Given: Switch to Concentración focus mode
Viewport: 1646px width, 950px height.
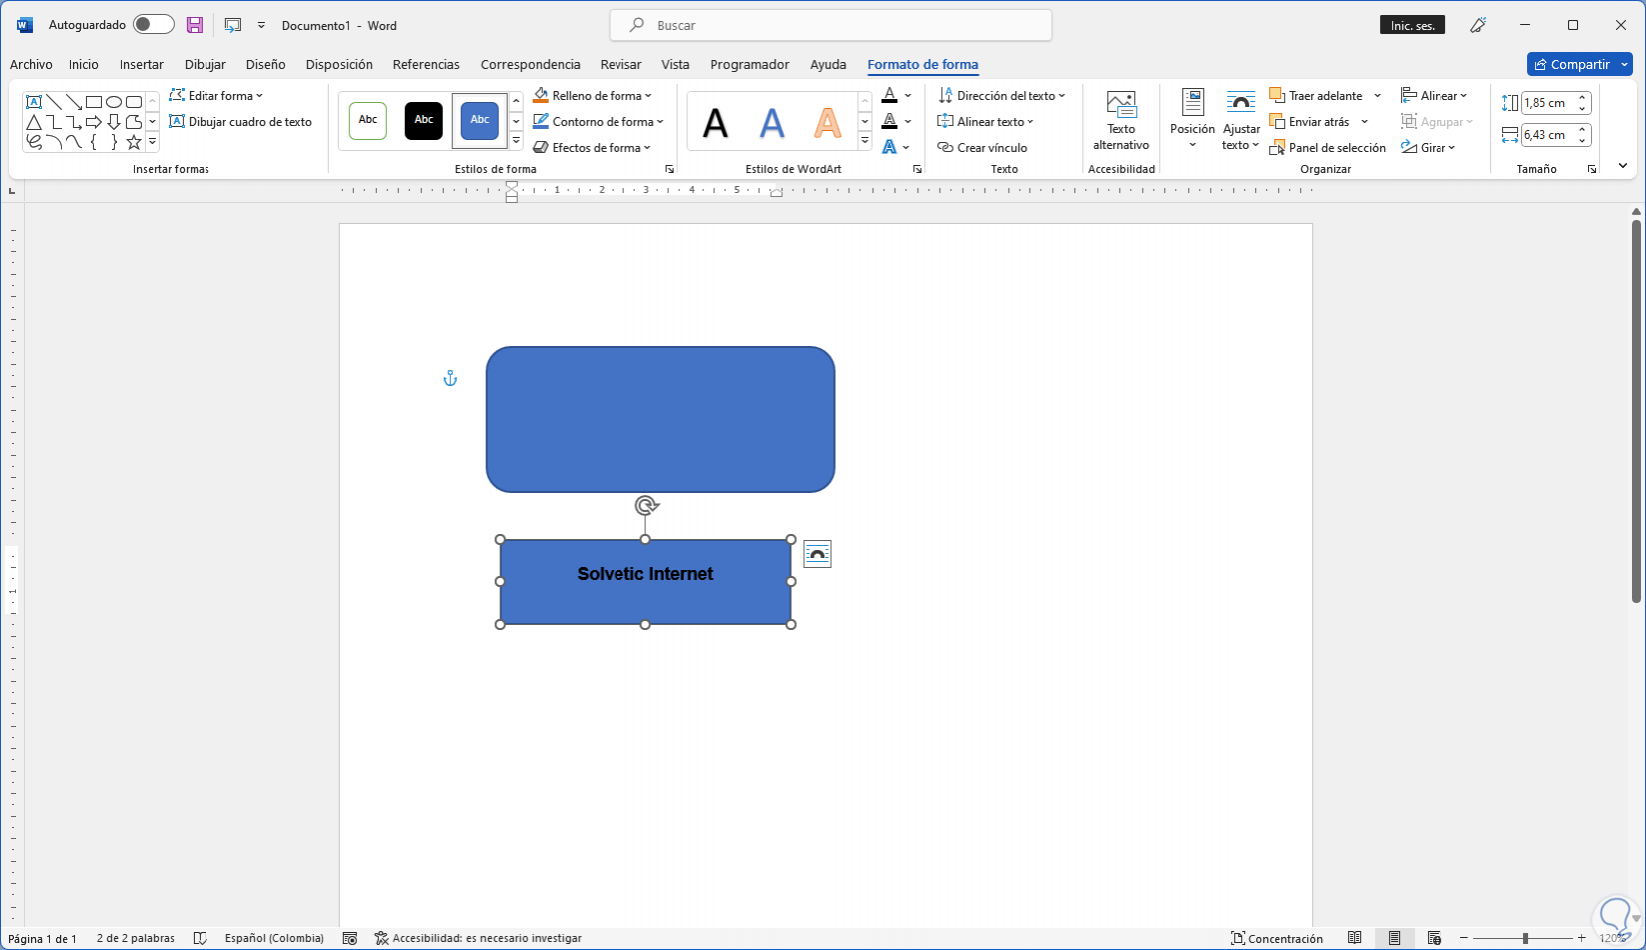Looking at the screenshot, I should (x=1277, y=938).
